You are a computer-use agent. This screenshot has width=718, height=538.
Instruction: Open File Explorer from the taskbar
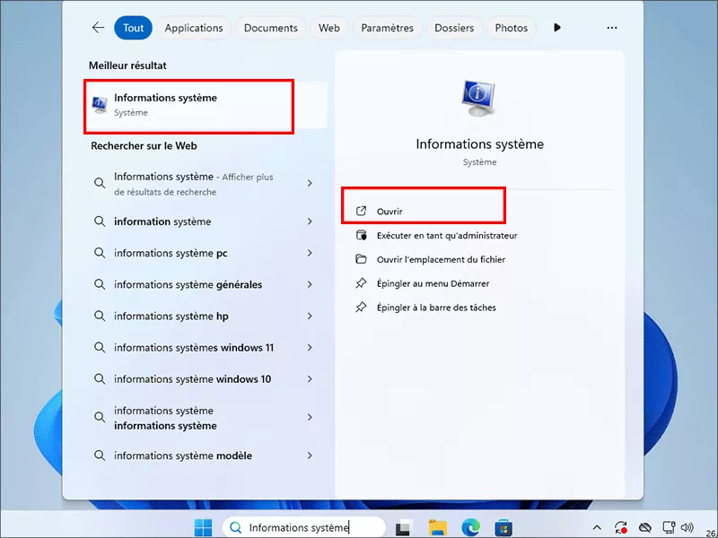(438, 527)
